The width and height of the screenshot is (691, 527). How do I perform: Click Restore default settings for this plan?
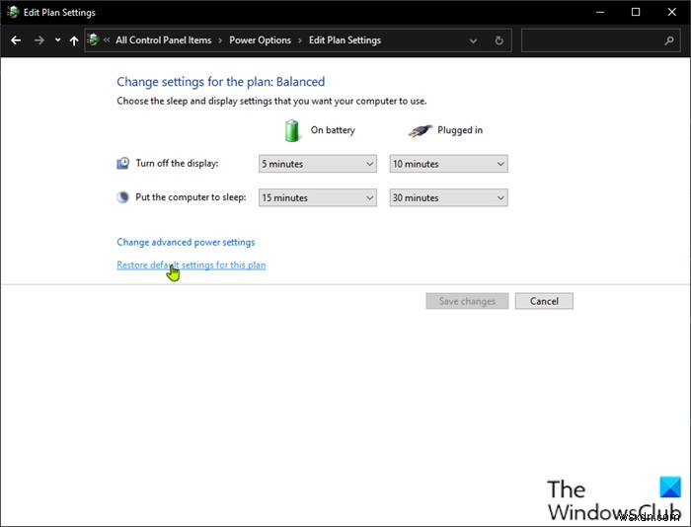coord(192,264)
